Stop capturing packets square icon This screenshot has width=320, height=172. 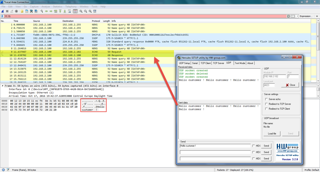tap(7, 11)
